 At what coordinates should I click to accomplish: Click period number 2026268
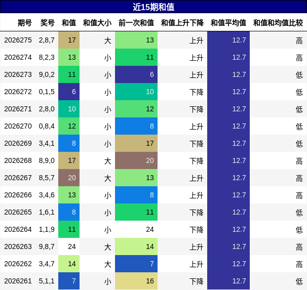(18, 160)
